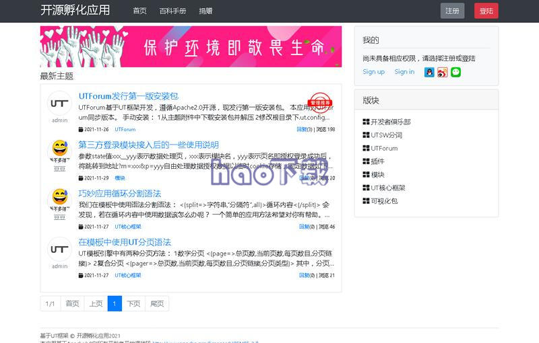Open 捐赠 in top navigation
The image size is (539, 343).
[x=205, y=11]
